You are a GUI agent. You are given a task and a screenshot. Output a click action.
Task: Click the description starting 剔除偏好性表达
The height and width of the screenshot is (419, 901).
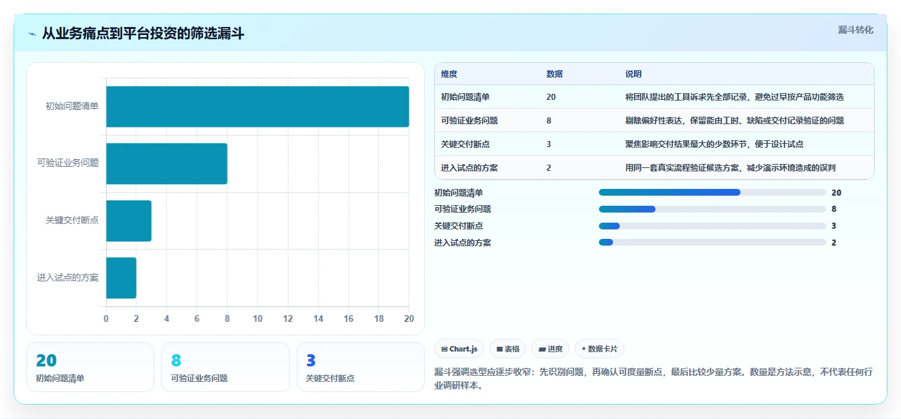point(734,121)
